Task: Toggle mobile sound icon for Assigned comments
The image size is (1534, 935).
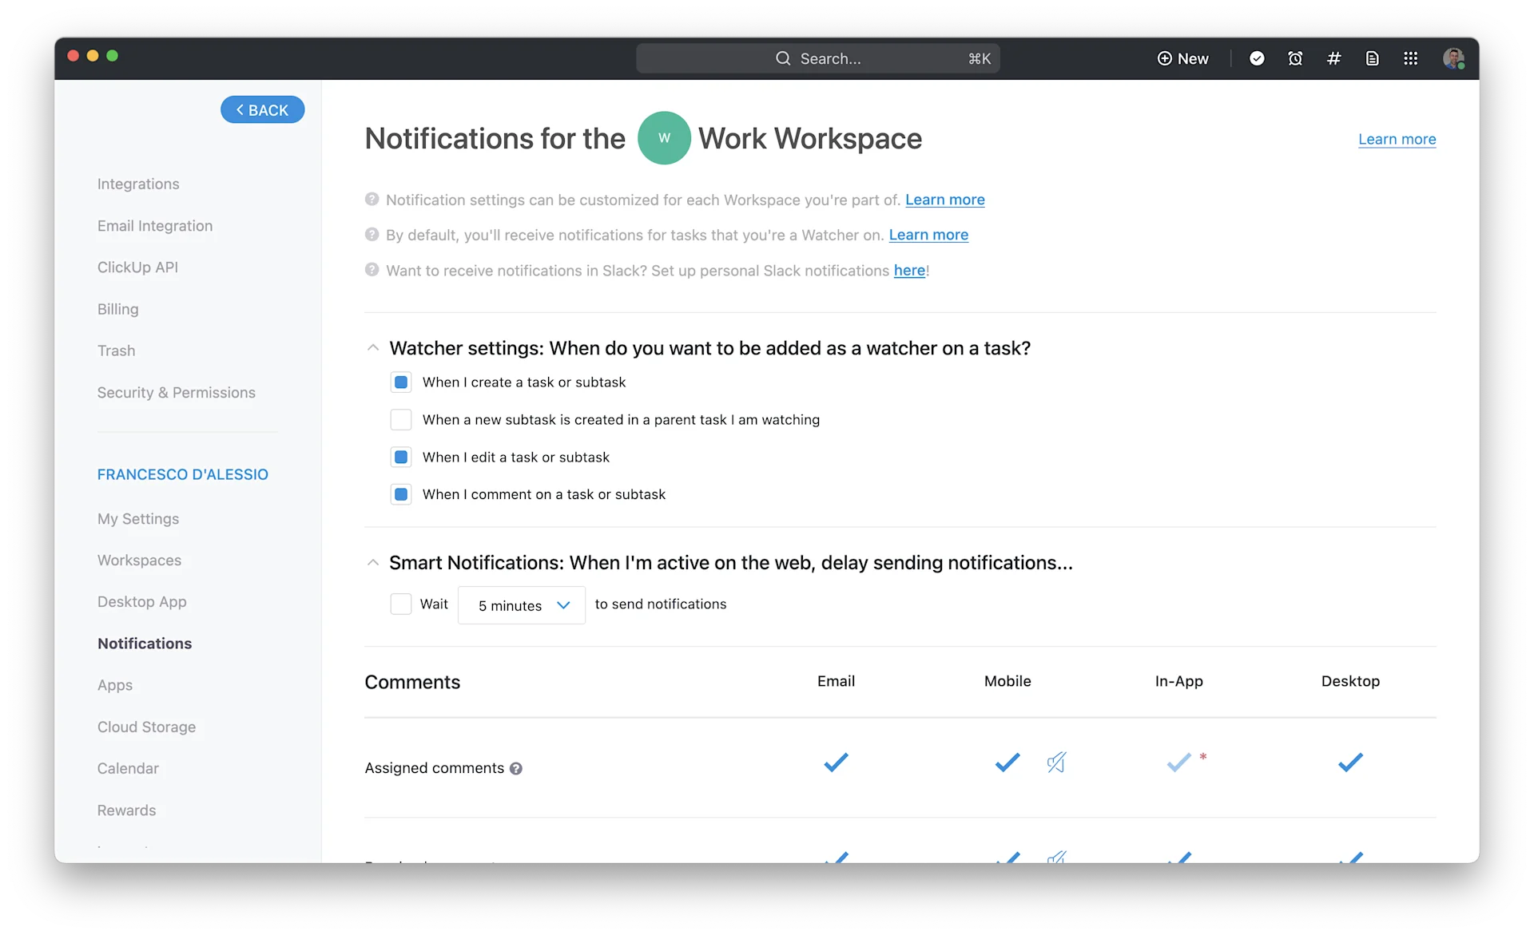Action: point(1056,763)
